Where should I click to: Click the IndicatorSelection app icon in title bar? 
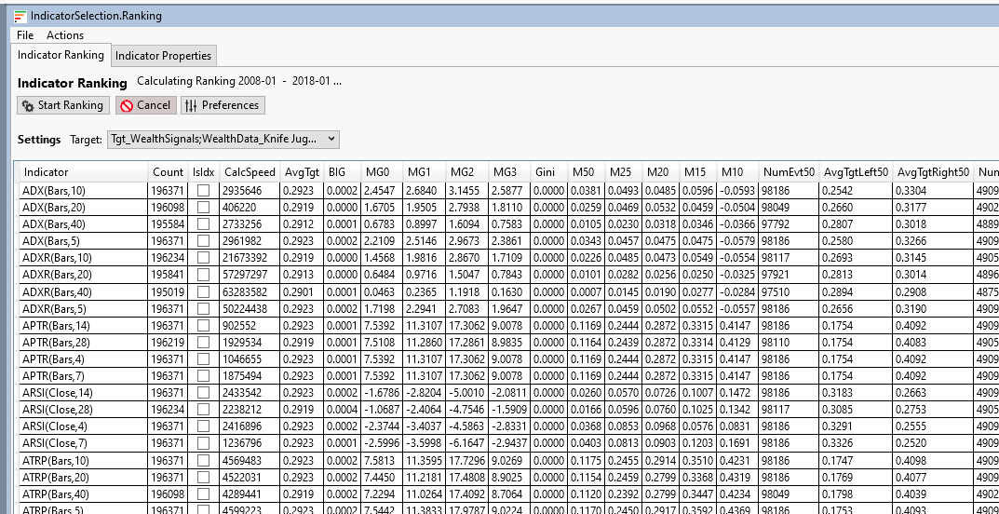(x=20, y=17)
